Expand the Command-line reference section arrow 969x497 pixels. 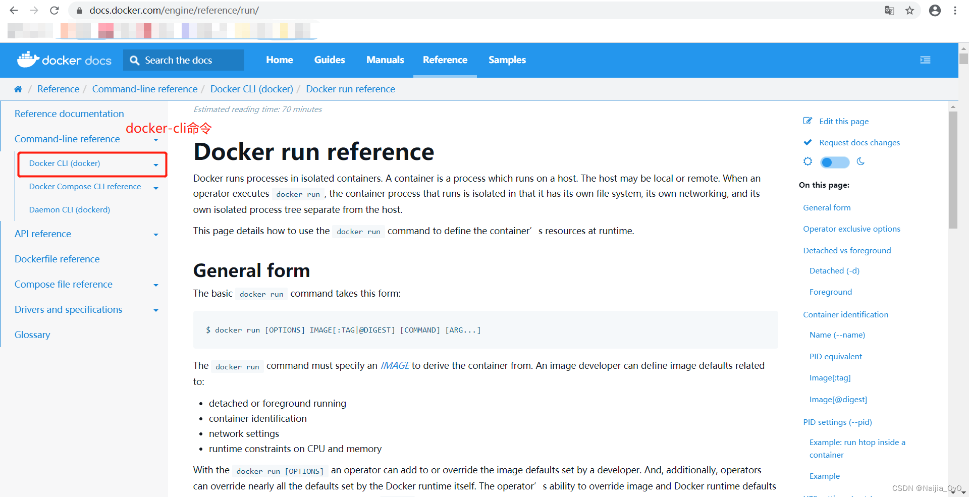point(156,140)
